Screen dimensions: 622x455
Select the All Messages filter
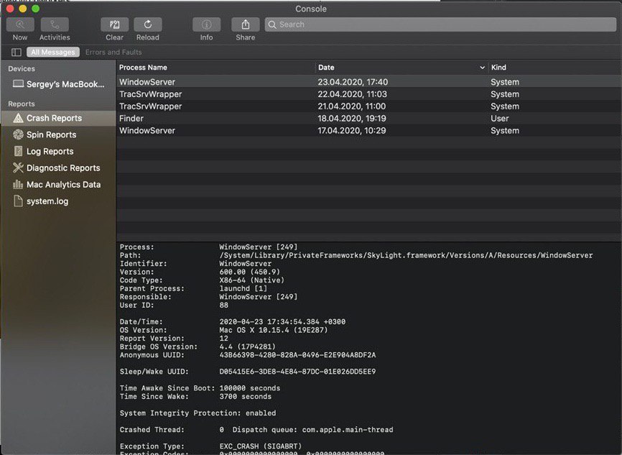coord(52,52)
